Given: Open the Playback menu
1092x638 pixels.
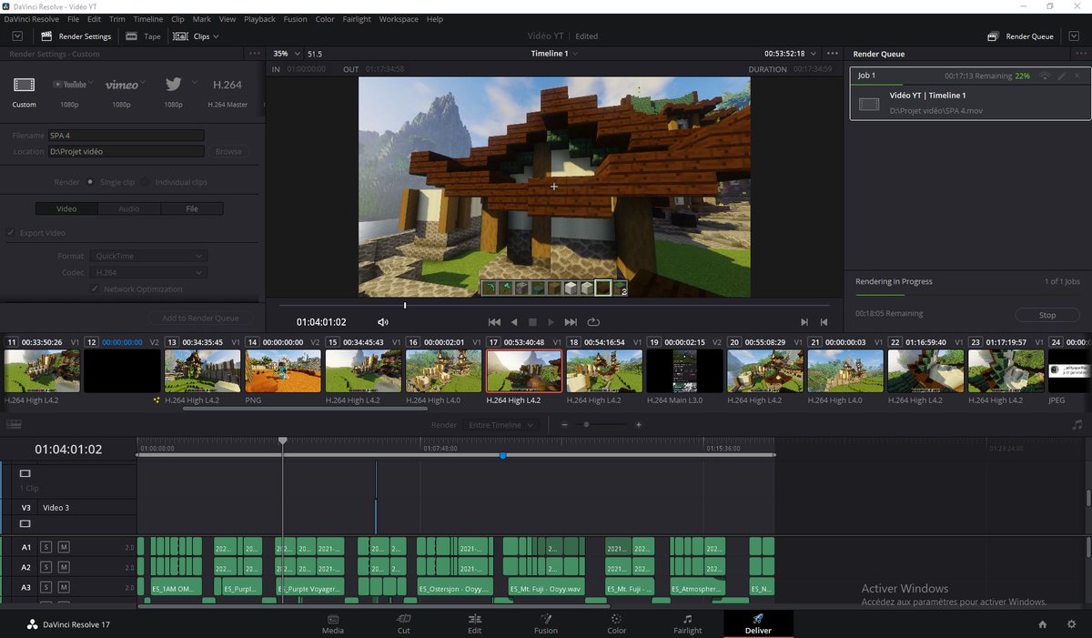Looking at the screenshot, I should [259, 19].
